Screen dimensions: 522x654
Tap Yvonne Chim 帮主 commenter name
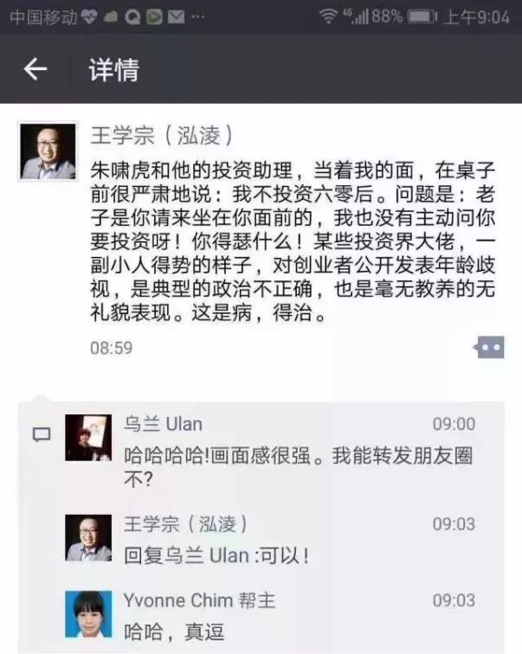tap(199, 600)
